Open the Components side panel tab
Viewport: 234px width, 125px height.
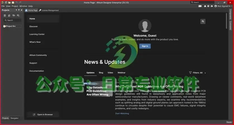coord(230,14)
